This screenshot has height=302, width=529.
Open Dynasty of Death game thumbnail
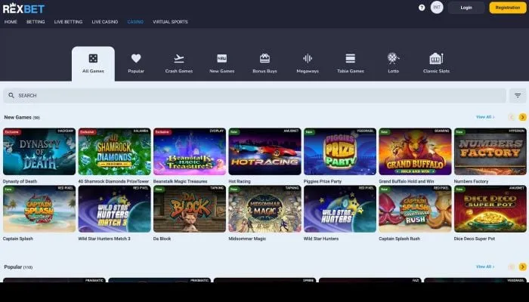click(x=39, y=151)
